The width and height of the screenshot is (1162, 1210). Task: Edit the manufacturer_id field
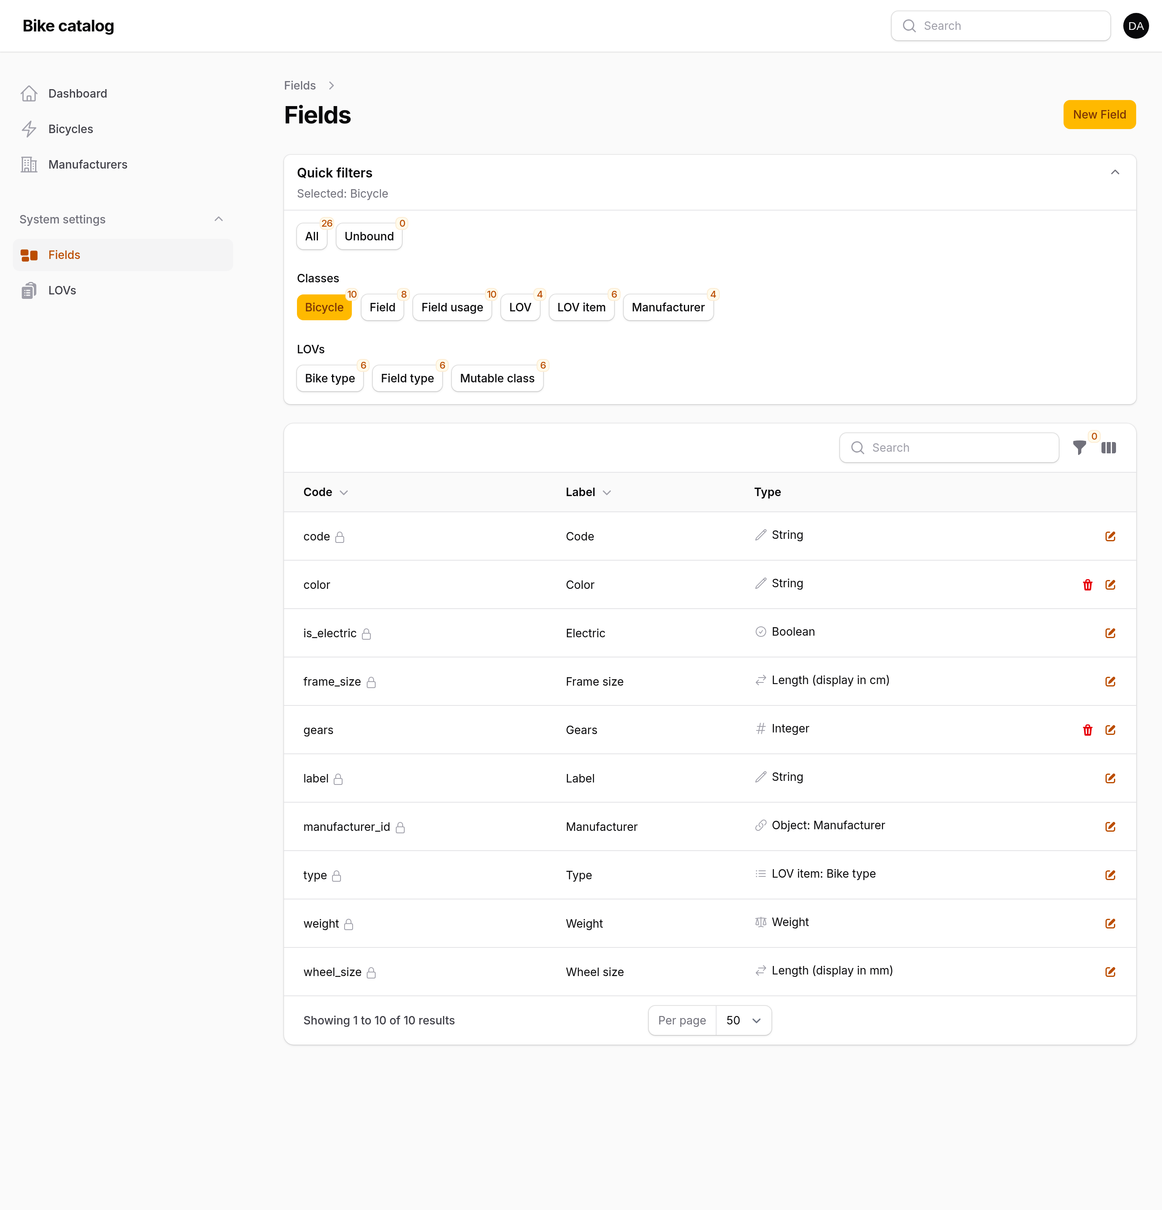pos(1110,826)
